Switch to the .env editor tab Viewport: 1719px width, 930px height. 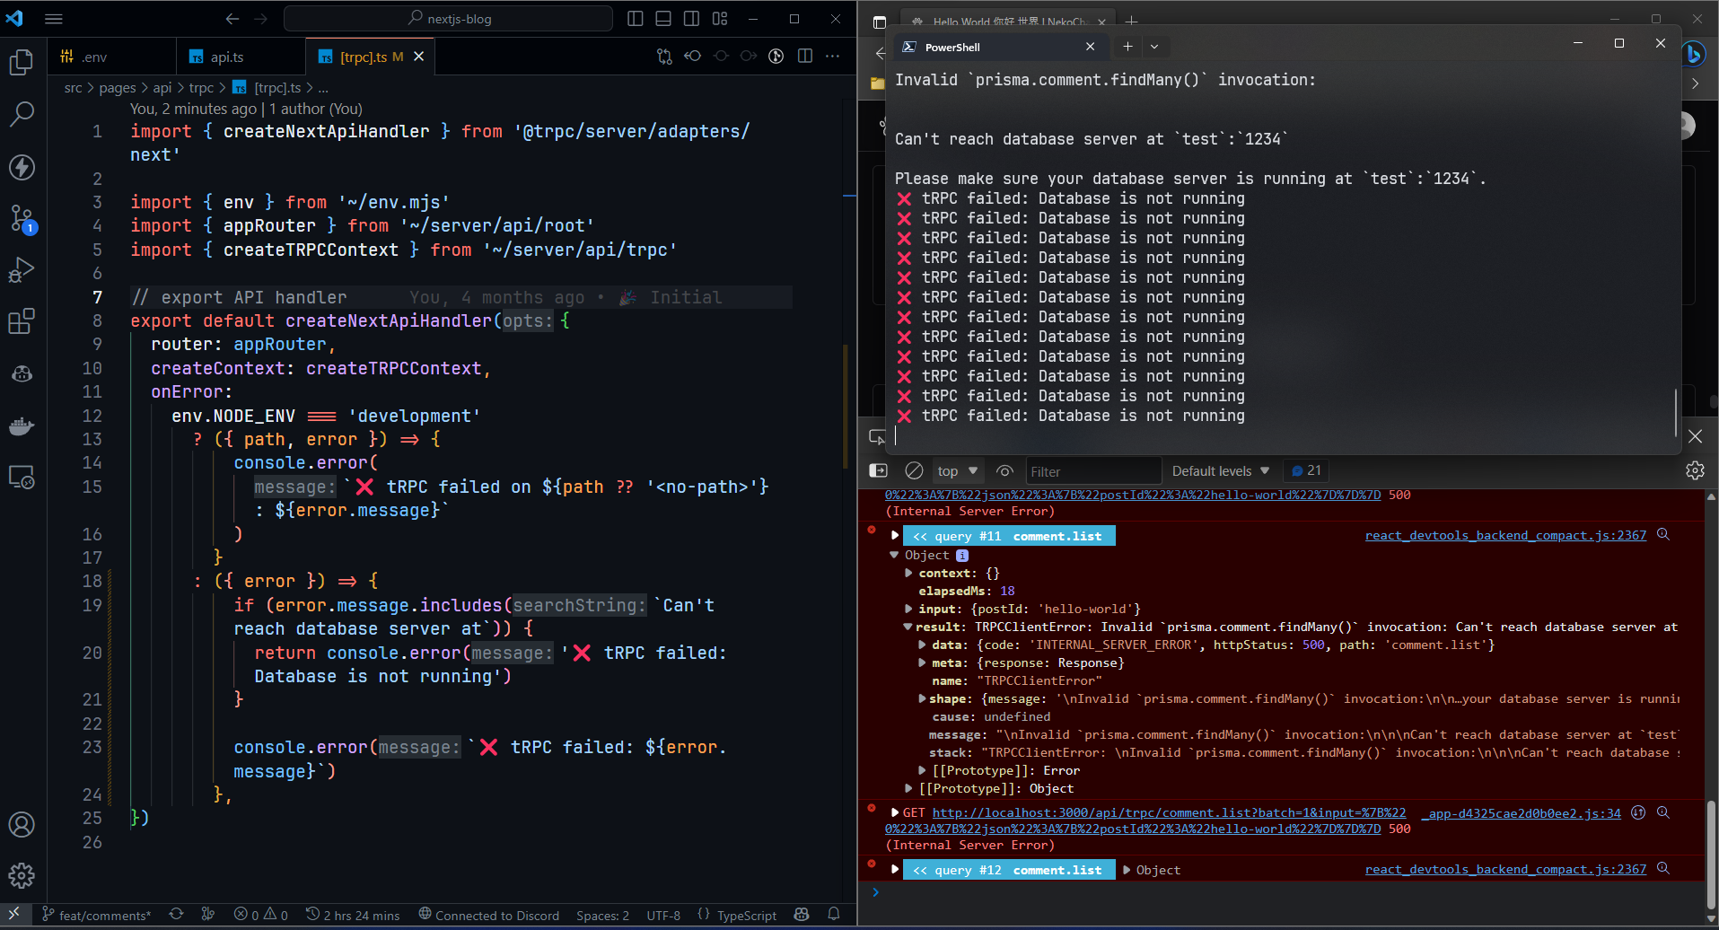93,57
